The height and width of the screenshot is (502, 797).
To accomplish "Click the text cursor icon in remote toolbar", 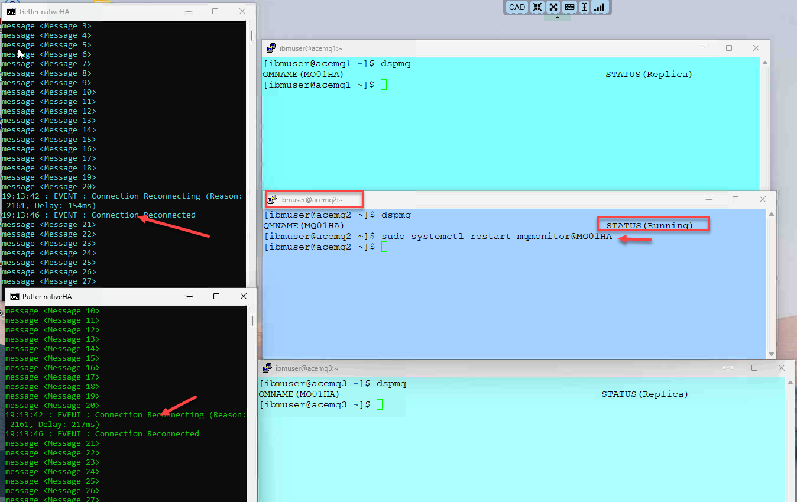I will (584, 7).
